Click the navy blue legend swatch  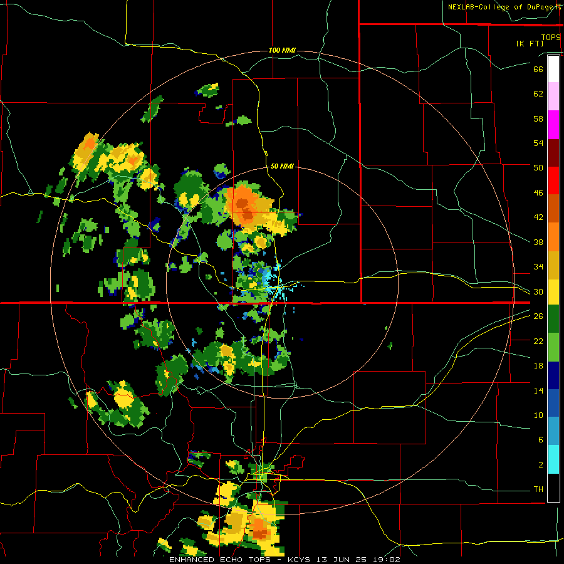click(x=553, y=375)
